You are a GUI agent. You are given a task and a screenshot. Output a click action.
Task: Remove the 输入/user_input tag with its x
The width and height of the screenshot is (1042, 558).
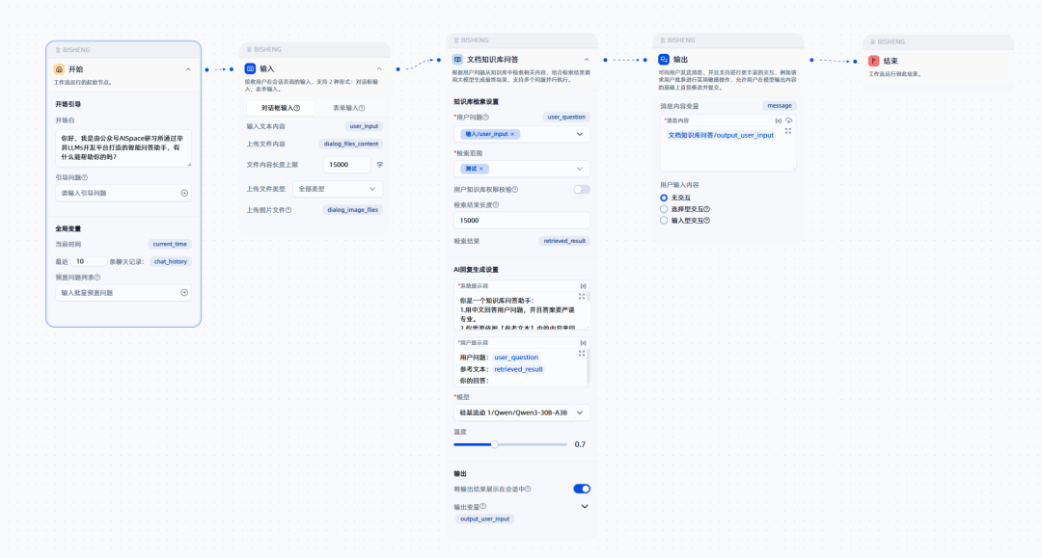click(512, 134)
